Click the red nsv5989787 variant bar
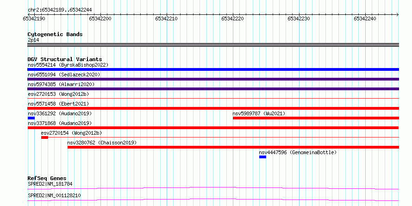 click(316, 118)
